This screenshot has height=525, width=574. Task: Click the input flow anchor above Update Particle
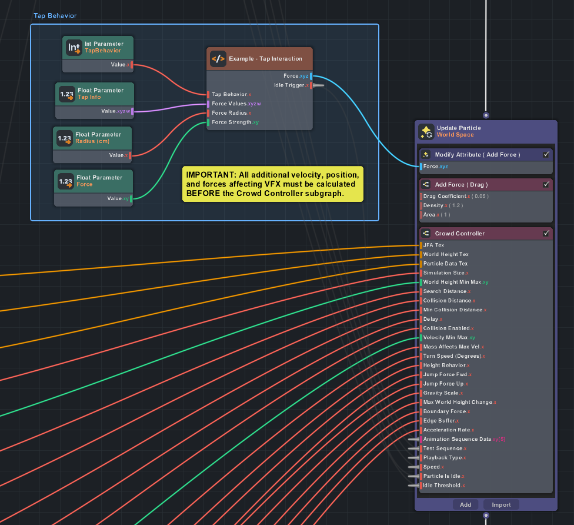[486, 115]
